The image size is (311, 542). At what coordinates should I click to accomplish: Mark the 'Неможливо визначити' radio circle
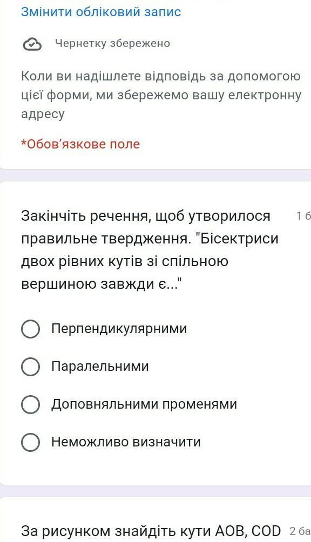(x=30, y=442)
